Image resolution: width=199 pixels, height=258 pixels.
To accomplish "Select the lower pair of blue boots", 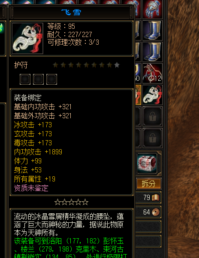I will click(152, 52).
